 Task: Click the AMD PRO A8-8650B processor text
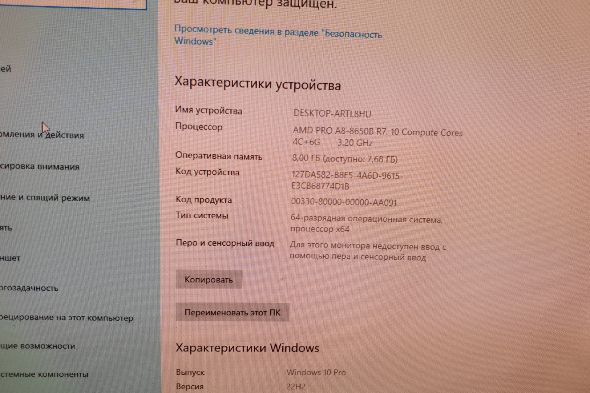tap(377, 132)
